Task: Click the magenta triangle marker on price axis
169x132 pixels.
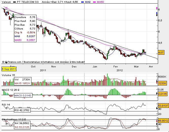Action: (x=157, y=8)
